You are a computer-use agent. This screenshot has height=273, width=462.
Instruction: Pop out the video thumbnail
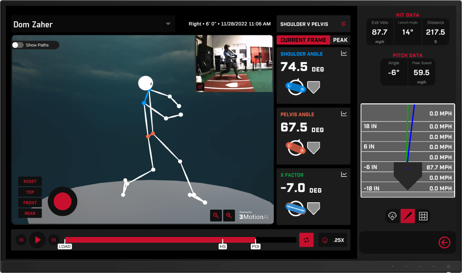tap(200, 86)
